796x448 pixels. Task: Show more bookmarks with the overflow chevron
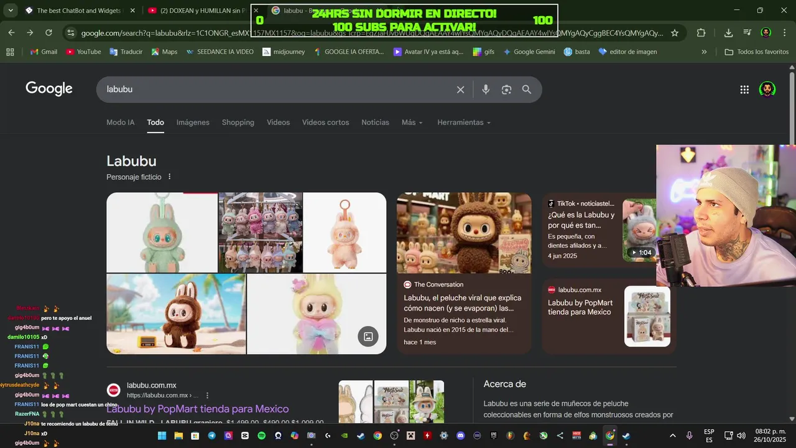point(704,52)
